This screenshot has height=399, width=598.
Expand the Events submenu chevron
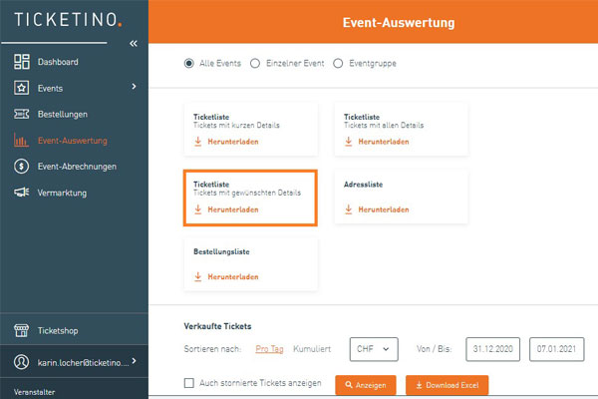coord(134,88)
